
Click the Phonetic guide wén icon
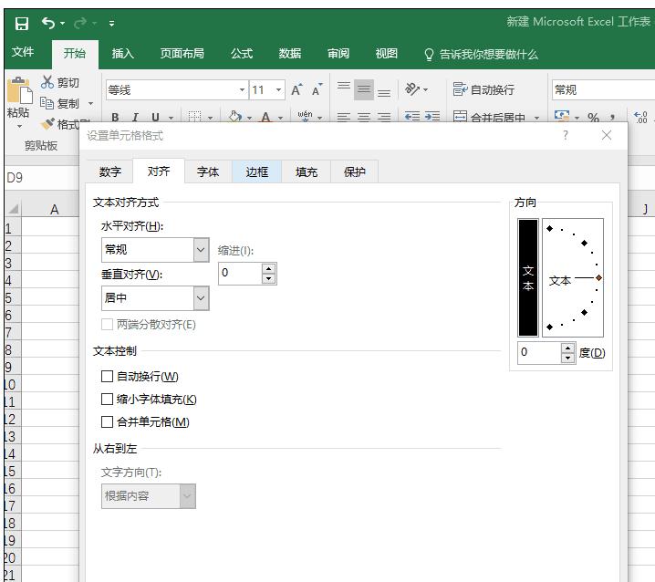pyautogui.click(x=305, y=116)
